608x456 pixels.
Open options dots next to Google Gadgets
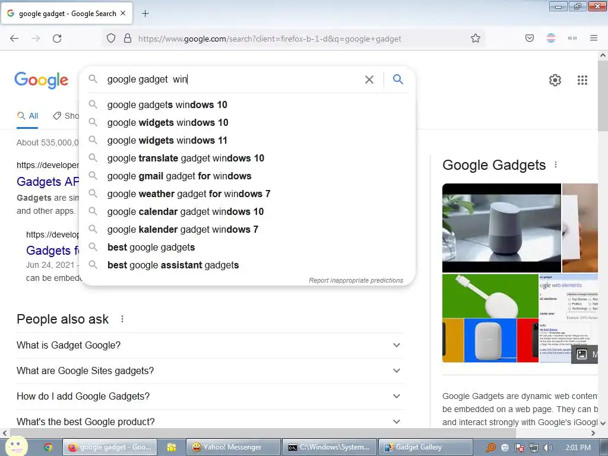pyautogui.click(x=556, y=165)
